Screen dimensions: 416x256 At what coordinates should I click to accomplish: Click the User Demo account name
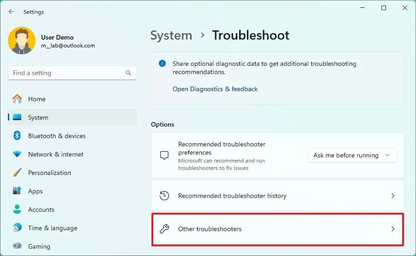click(x=57, y=37)
